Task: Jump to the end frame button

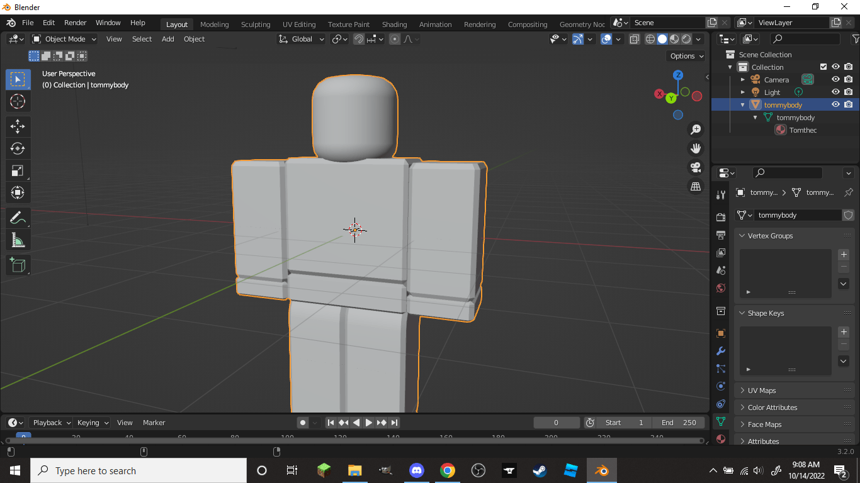Action: pos(395,423)
